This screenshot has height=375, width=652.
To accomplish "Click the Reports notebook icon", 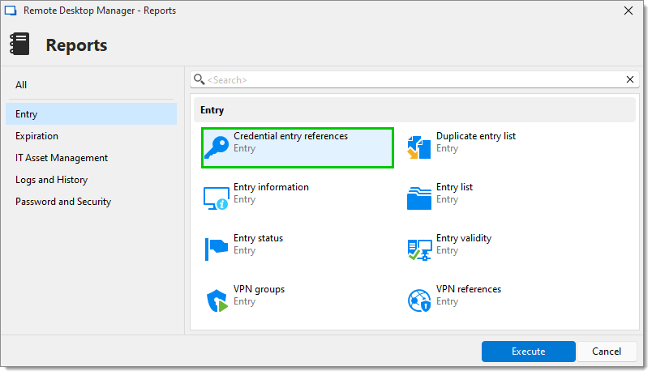I will [19, 44].
